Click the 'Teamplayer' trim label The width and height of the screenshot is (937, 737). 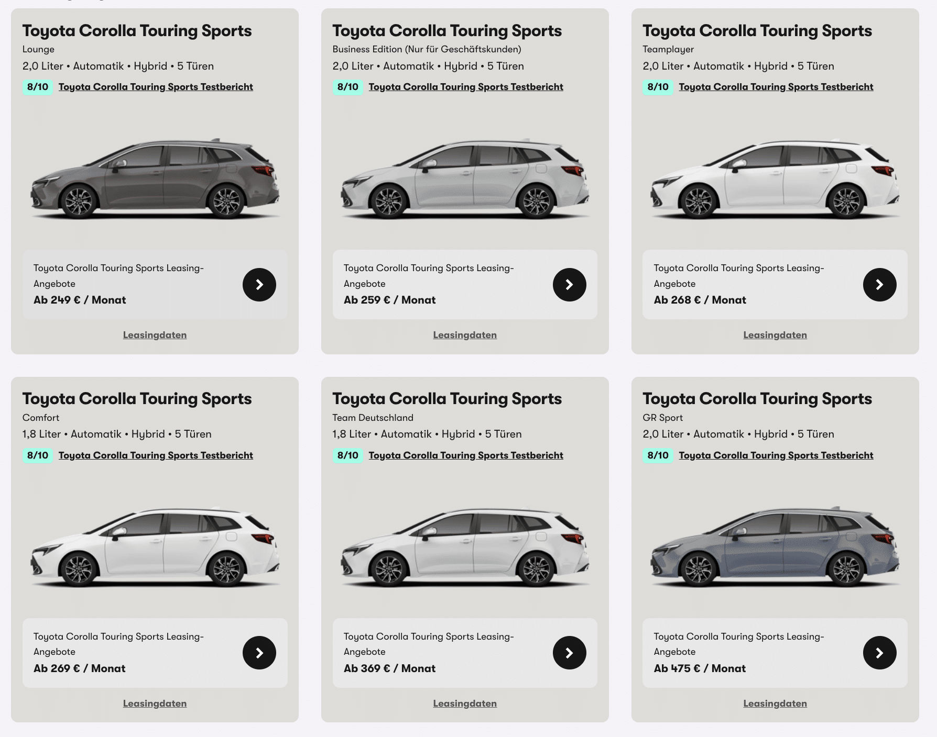[668, 49]
